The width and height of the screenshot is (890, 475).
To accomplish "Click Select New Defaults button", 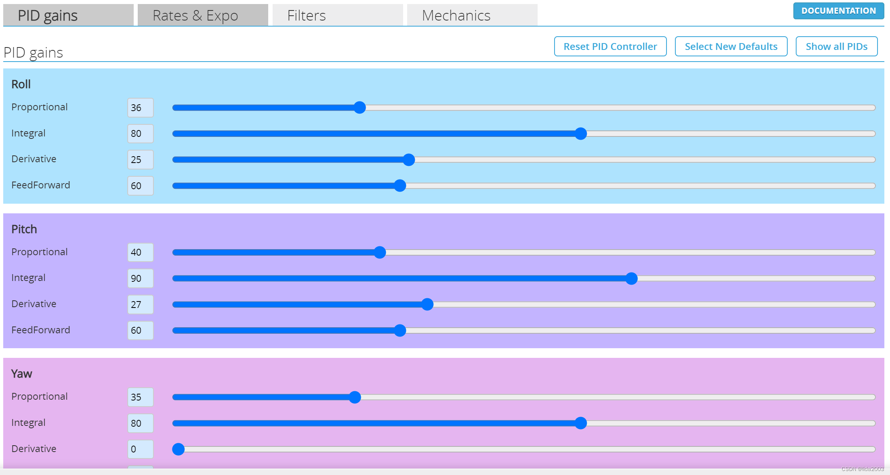I will click(731, 47).
